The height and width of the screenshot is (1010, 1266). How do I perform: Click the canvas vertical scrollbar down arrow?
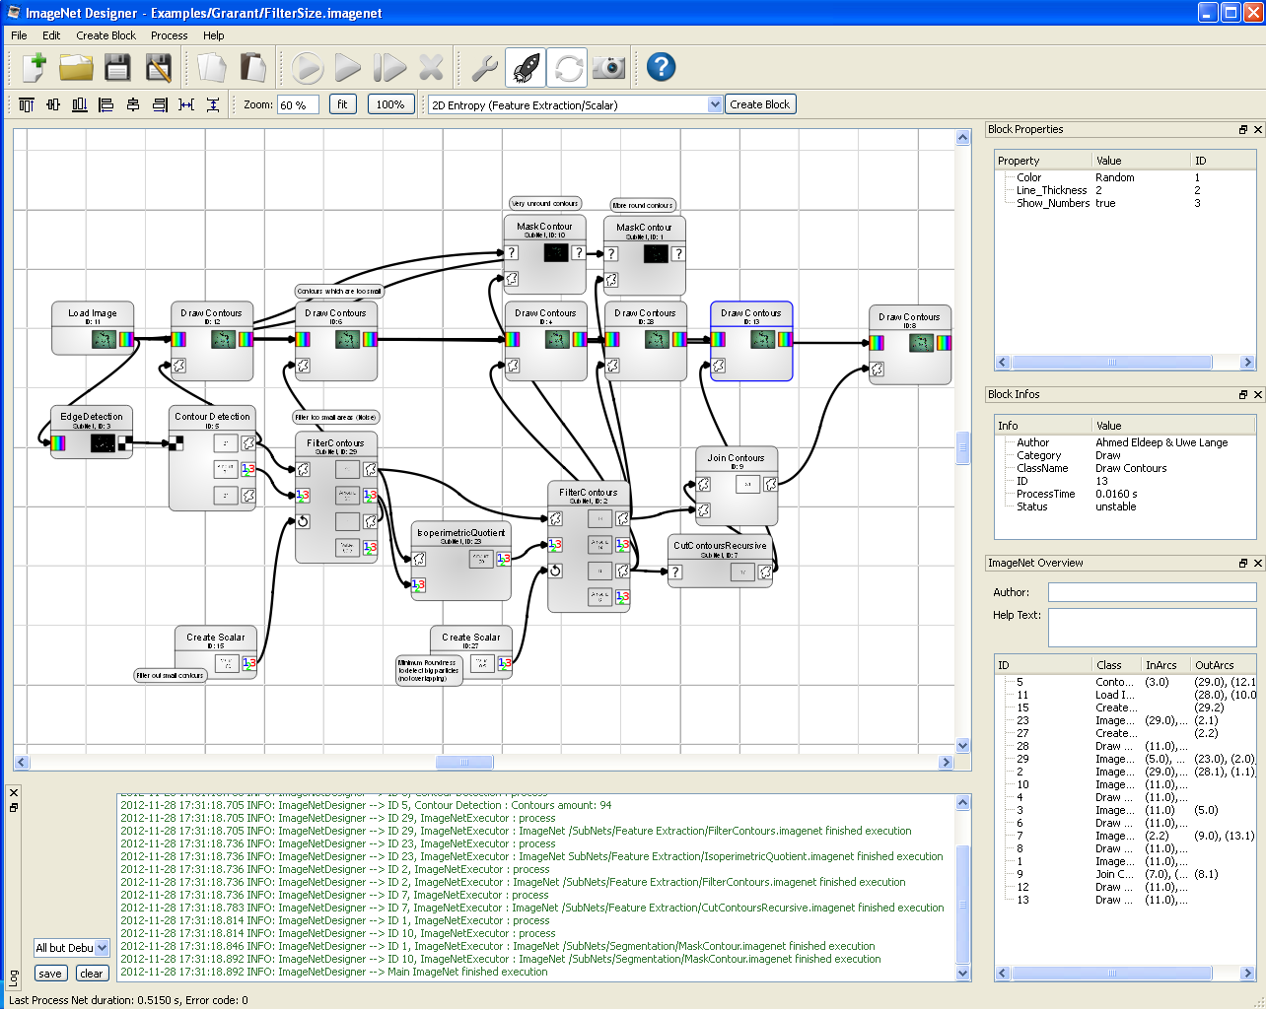pos(963,746)
